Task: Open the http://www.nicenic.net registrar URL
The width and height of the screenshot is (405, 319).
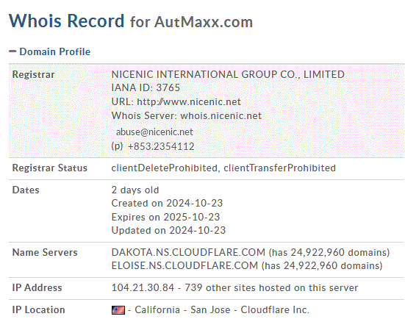Action: pos(189,101)
